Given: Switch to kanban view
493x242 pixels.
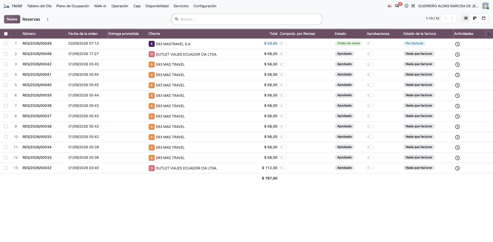Looking at the screenshot, I should (475, 18).
